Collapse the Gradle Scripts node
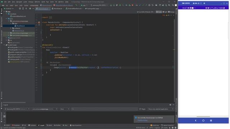 point(4,45)
